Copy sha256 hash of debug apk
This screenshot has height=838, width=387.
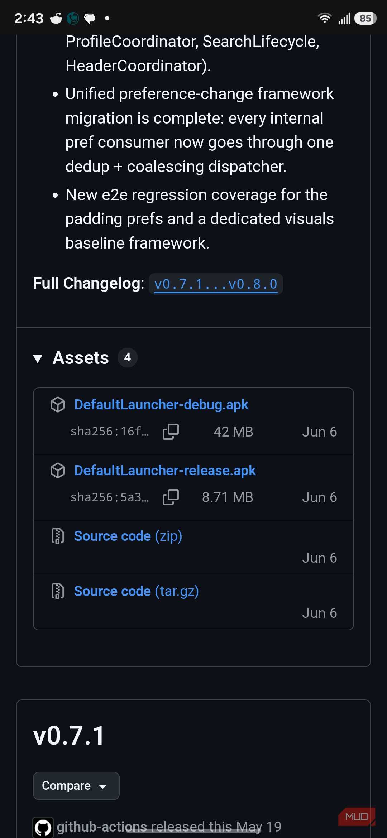tap(171, 432)
